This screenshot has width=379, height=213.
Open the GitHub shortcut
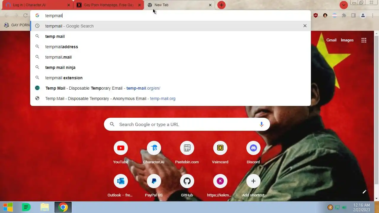pyautogui.click(x=187, y=186)
